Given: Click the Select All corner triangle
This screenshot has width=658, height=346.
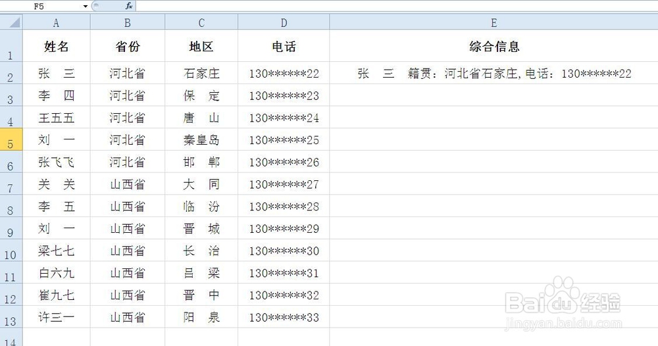Looking at the screenshot, I should pos(11,22).
